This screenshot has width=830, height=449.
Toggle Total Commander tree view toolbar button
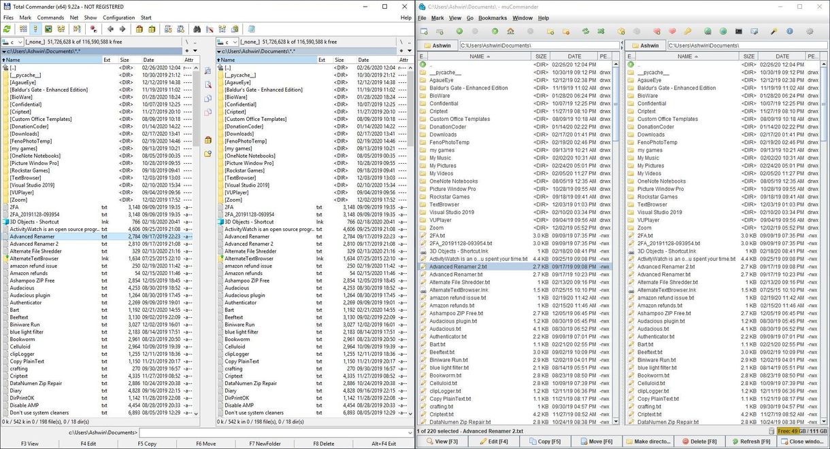61,29
